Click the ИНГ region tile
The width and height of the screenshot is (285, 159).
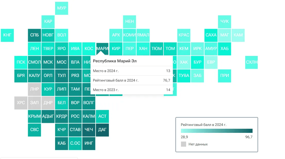click(x=89, y=143)
